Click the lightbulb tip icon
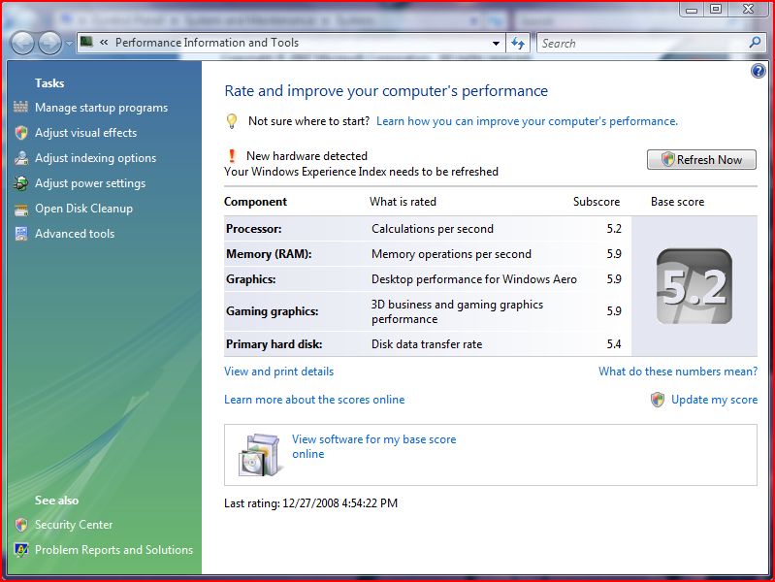The height and width of the screenshot is (582, 775). pos(232,121)
